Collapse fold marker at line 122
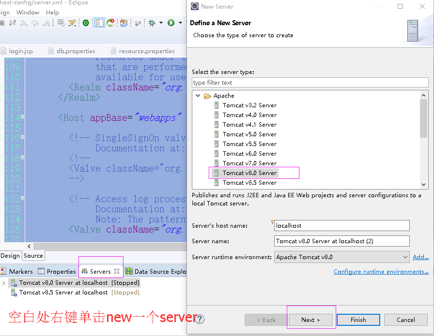The height and width of the screenshot is (336, 434). (x=22, y=198)
